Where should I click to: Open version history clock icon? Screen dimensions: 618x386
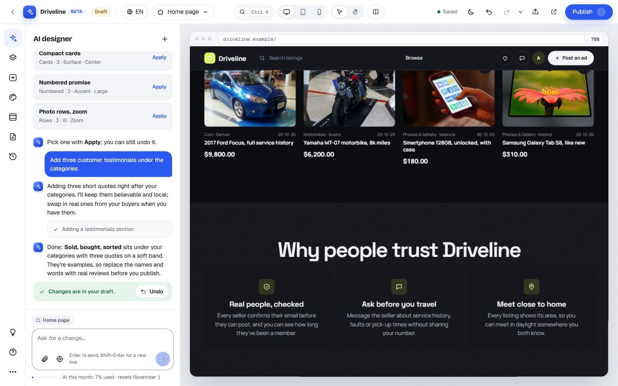(13, 156)
